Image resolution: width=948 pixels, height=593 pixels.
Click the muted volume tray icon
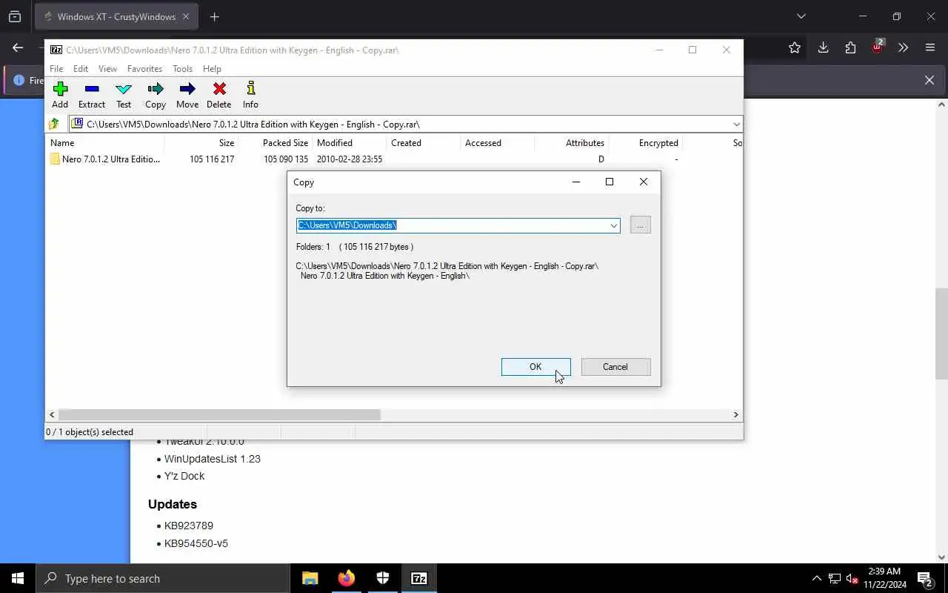click(x=852, y=579)
